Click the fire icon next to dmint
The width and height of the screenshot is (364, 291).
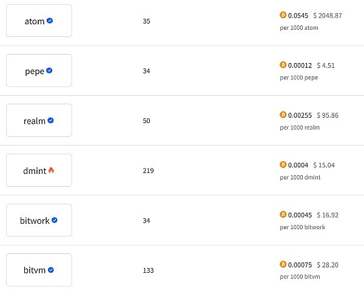[52, 170]
